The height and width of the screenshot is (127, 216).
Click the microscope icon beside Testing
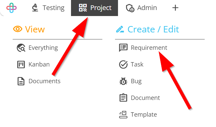[x=35, y=8]
